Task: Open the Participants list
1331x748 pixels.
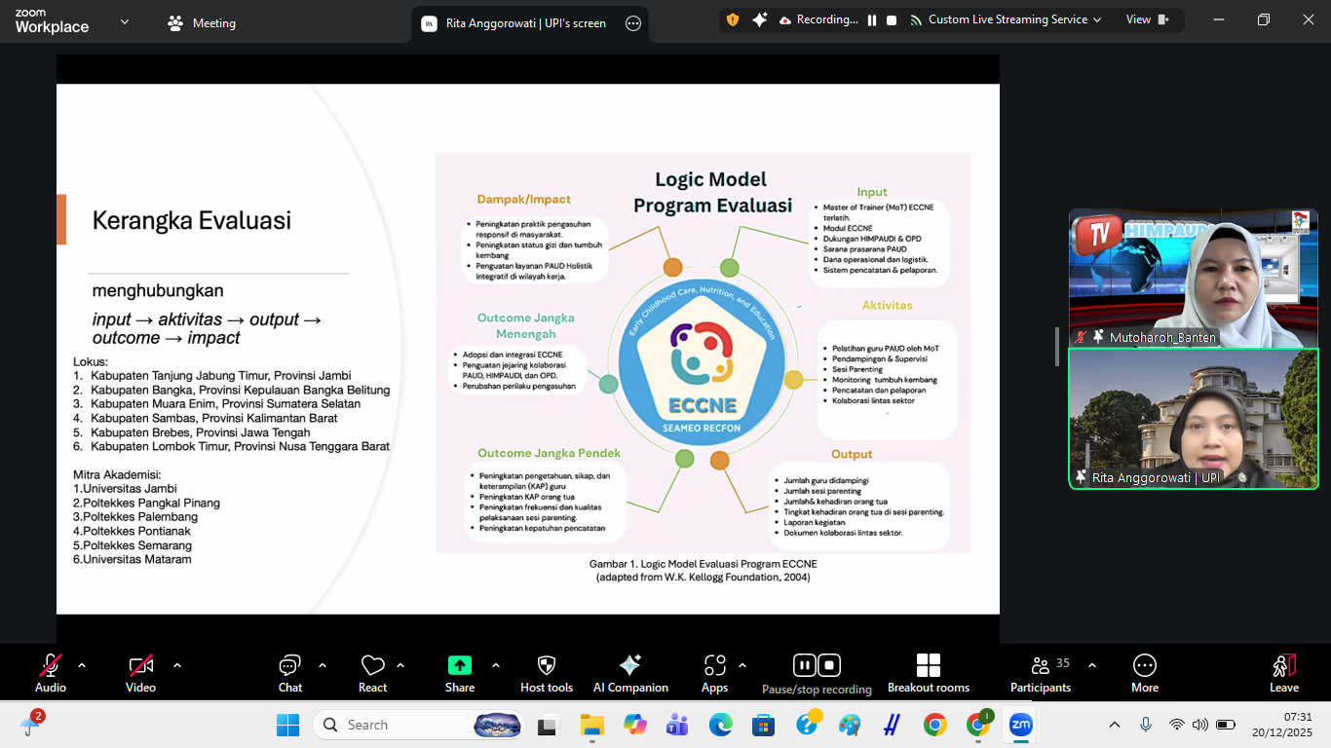Action: coord(1041,673)
